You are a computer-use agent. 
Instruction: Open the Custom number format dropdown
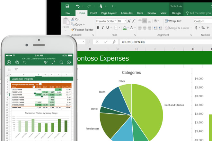202,21
